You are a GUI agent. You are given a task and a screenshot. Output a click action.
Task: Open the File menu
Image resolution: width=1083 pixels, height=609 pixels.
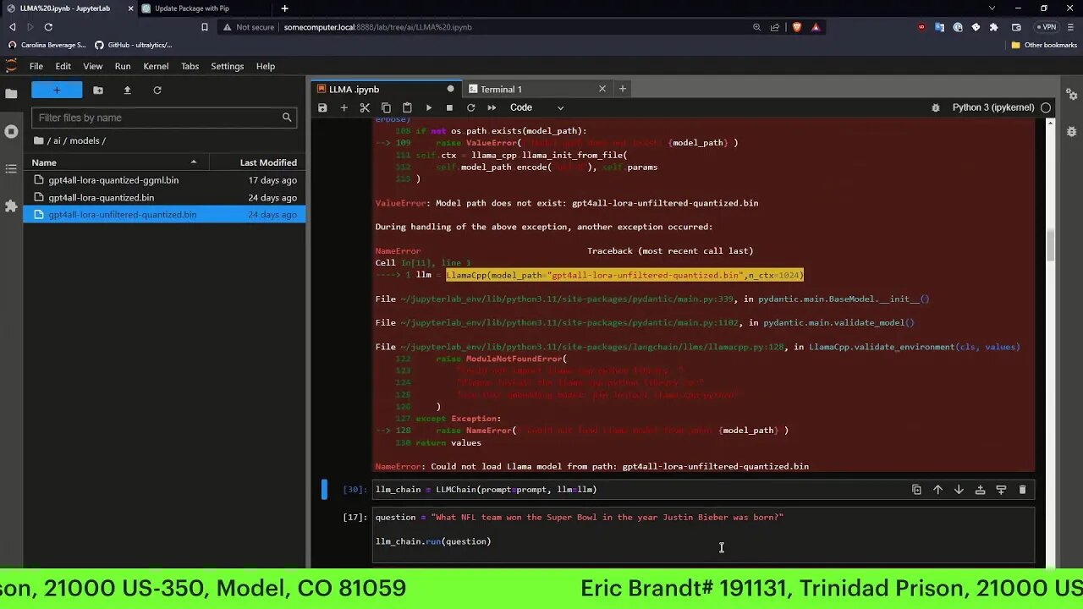[36, 66]
